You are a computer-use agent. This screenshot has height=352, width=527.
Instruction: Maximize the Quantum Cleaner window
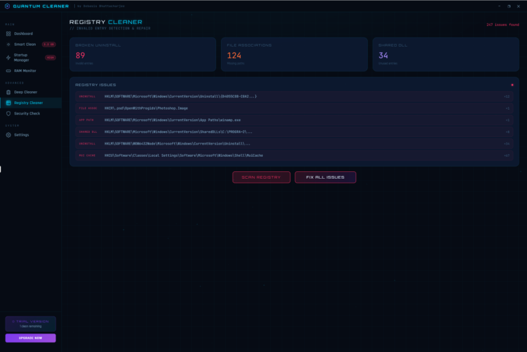pos(509,6)
